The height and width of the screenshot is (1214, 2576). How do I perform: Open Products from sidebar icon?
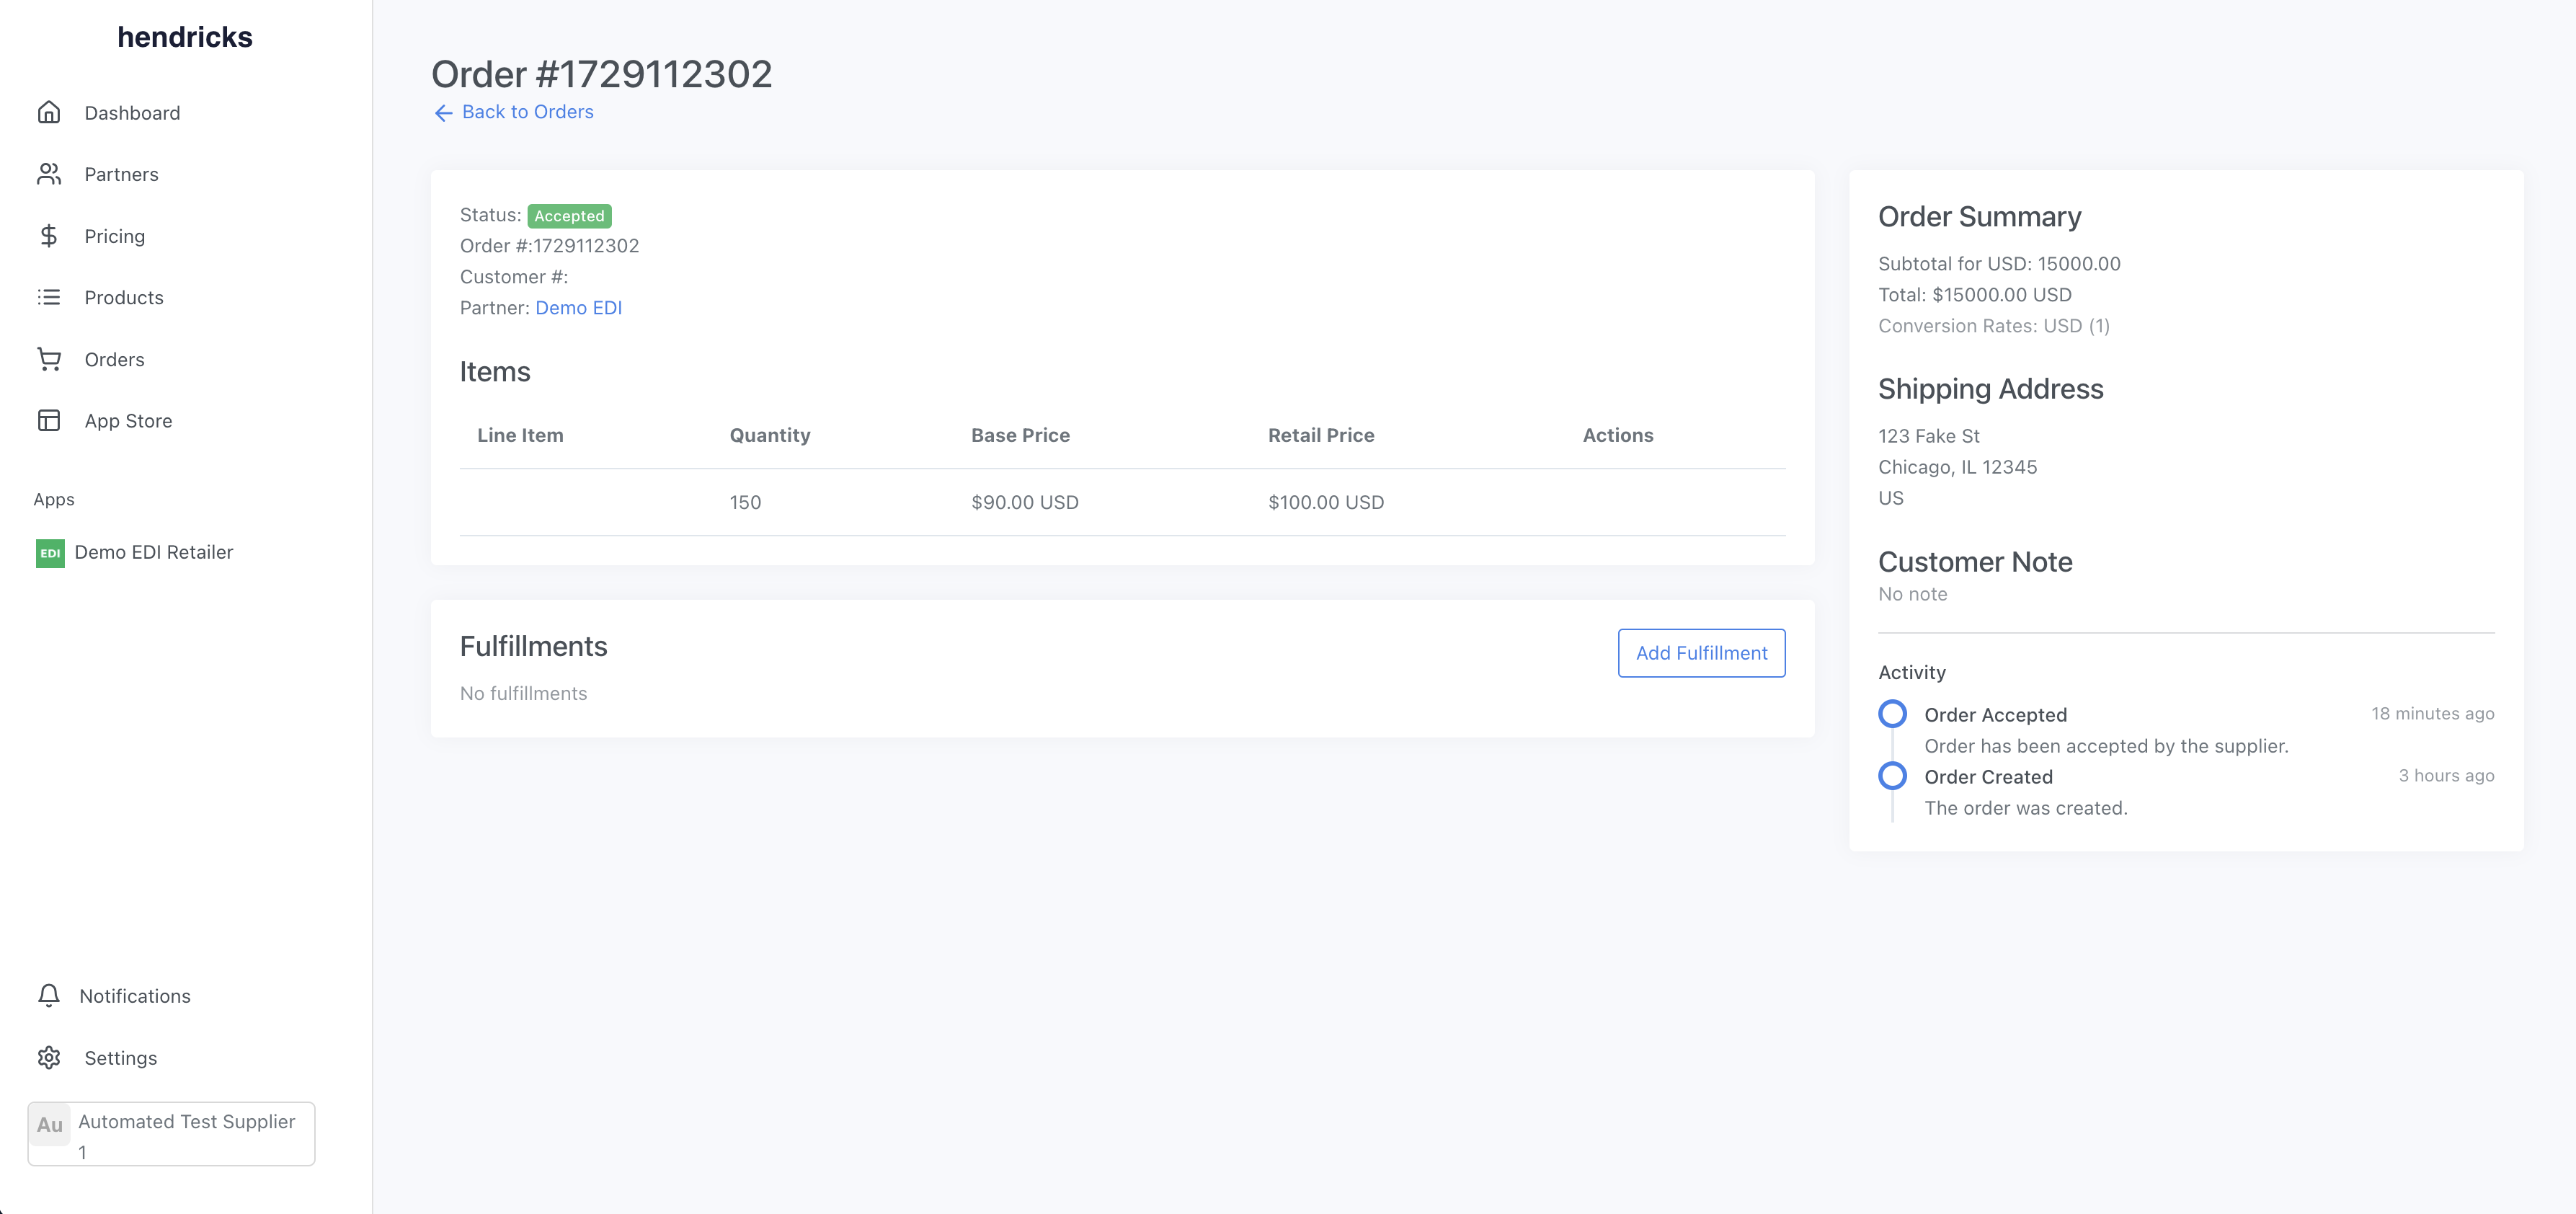[x=49, y=297]
